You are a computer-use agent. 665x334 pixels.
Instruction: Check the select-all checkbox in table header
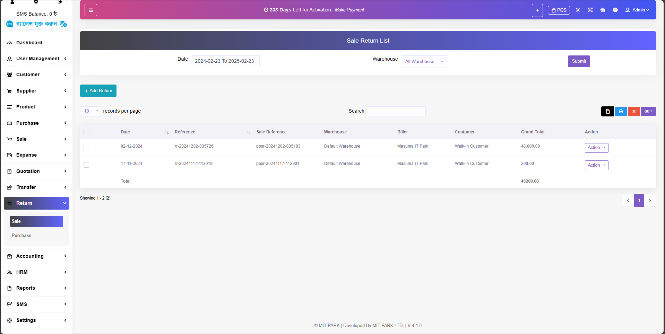[x=86, y=132]
